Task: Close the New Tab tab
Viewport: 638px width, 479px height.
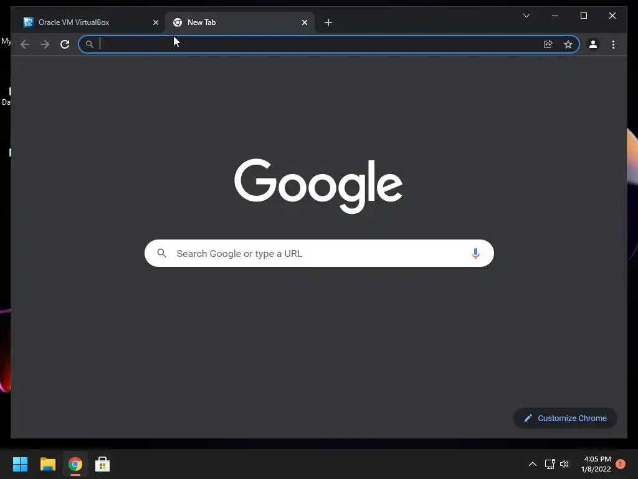Action: pos(304,22)
